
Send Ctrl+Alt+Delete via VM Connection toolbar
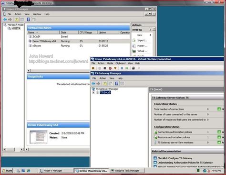[x=93, y=68]
